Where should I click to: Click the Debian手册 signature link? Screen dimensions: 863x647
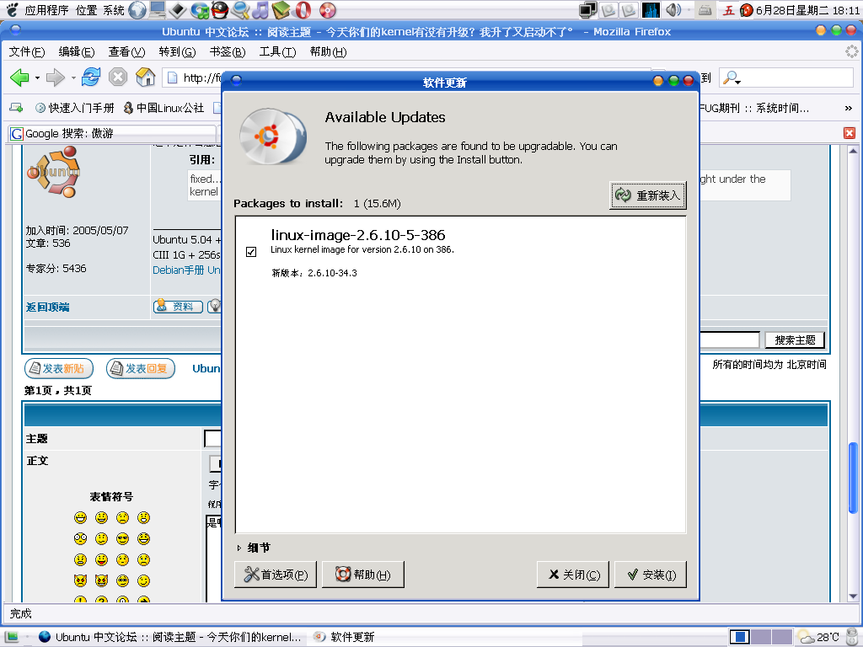(179, 270)
